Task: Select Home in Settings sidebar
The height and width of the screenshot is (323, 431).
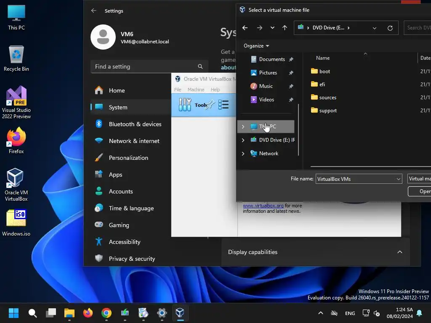Action: pos(130,90)
